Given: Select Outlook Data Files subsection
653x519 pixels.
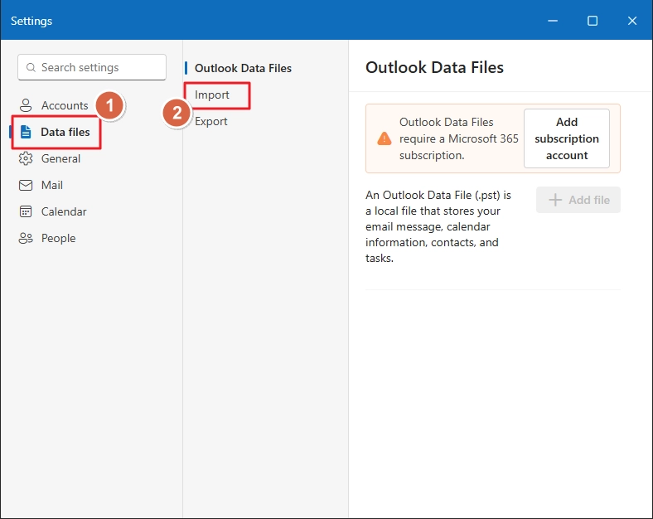Looking at the screenshot, I should (243, 68).
